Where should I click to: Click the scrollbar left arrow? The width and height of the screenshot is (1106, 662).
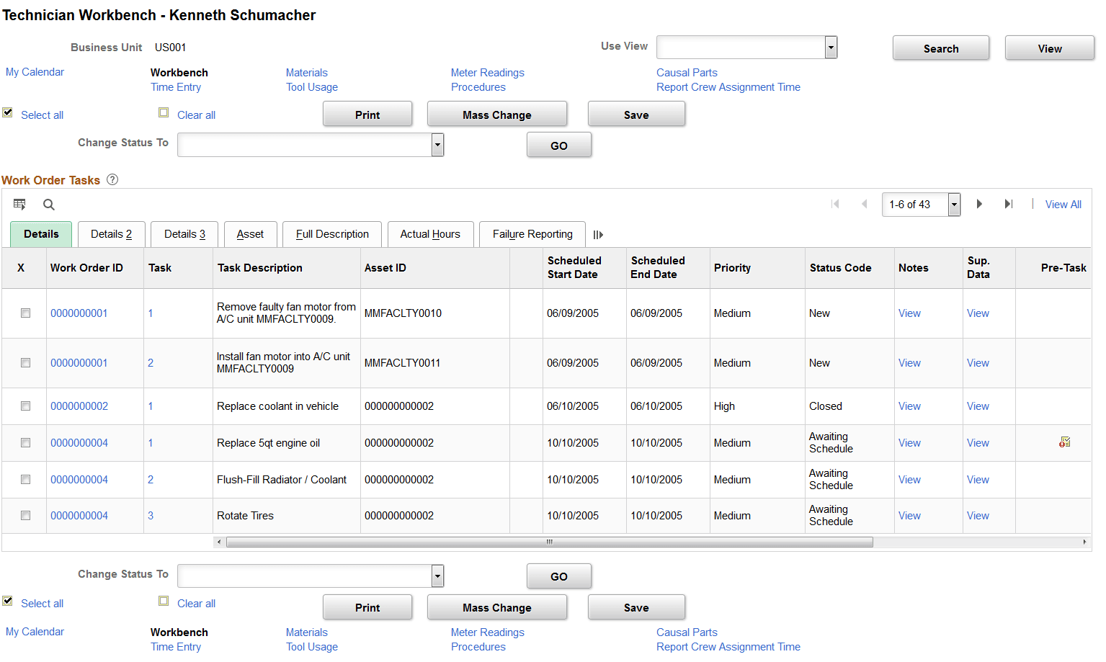pyautogui.click(x=219, y=542)
